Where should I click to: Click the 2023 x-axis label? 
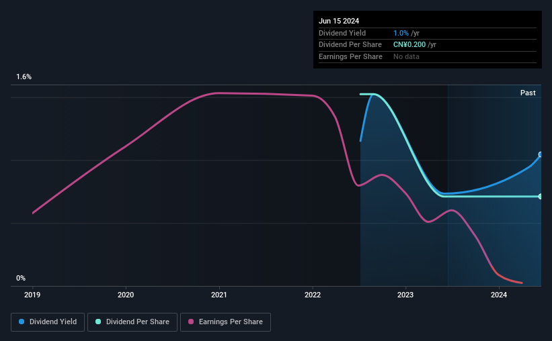coord(405,295)
